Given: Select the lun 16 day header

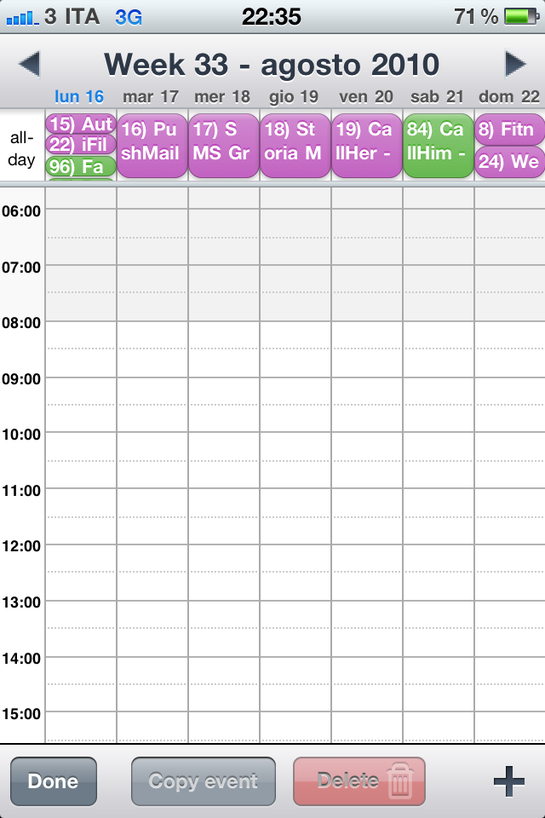Looking at the screenshot, I should click(79, 97).
